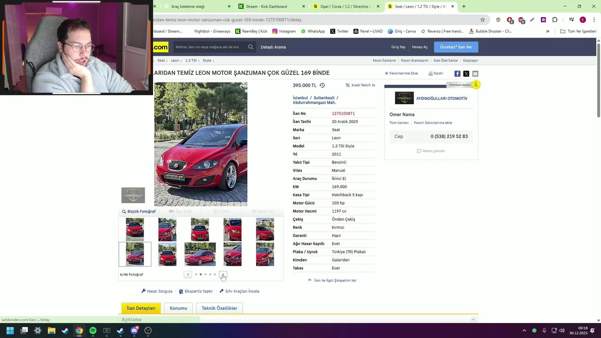Click Sıfır Araçları İncele link
Screen dimensions: 601x338
point(239,292)
